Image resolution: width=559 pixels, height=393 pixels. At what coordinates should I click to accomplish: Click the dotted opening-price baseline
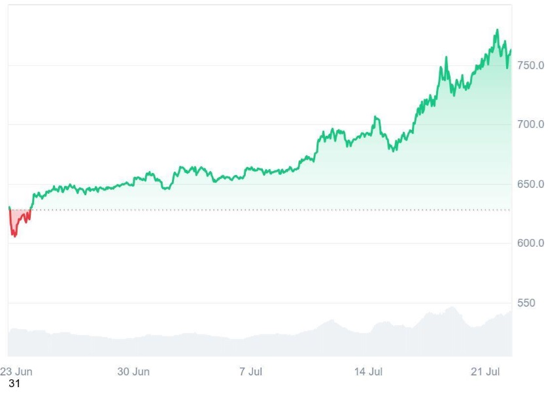[x=262, y=210]
